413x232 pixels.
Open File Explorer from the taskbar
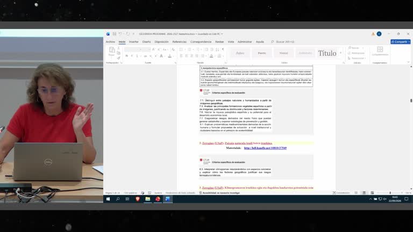(x=147, y=199)
